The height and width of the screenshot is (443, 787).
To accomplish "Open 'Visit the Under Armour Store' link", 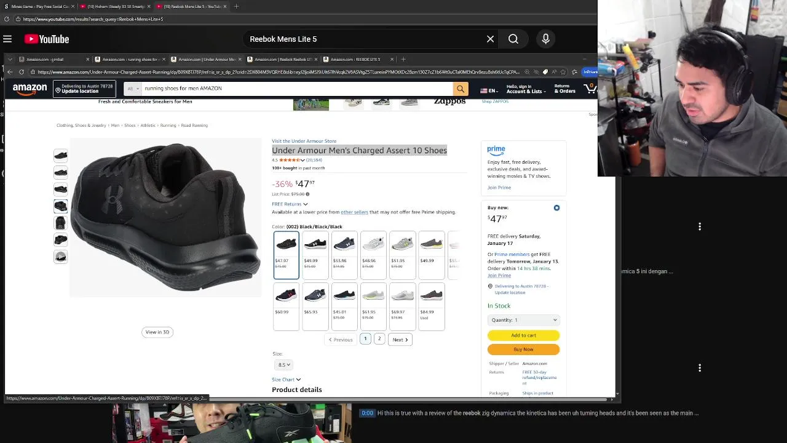I will pyautogui.click(x=304, y=141).
